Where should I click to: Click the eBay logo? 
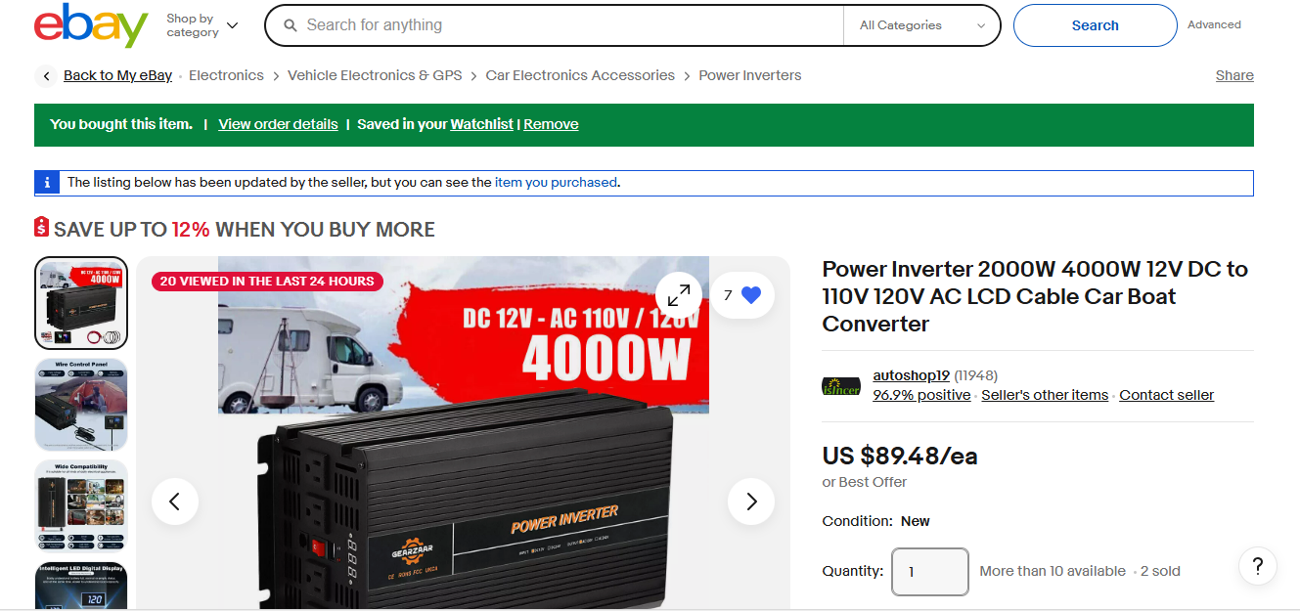91,25
